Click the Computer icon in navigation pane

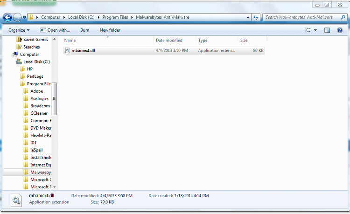click(x=15, y=54)
